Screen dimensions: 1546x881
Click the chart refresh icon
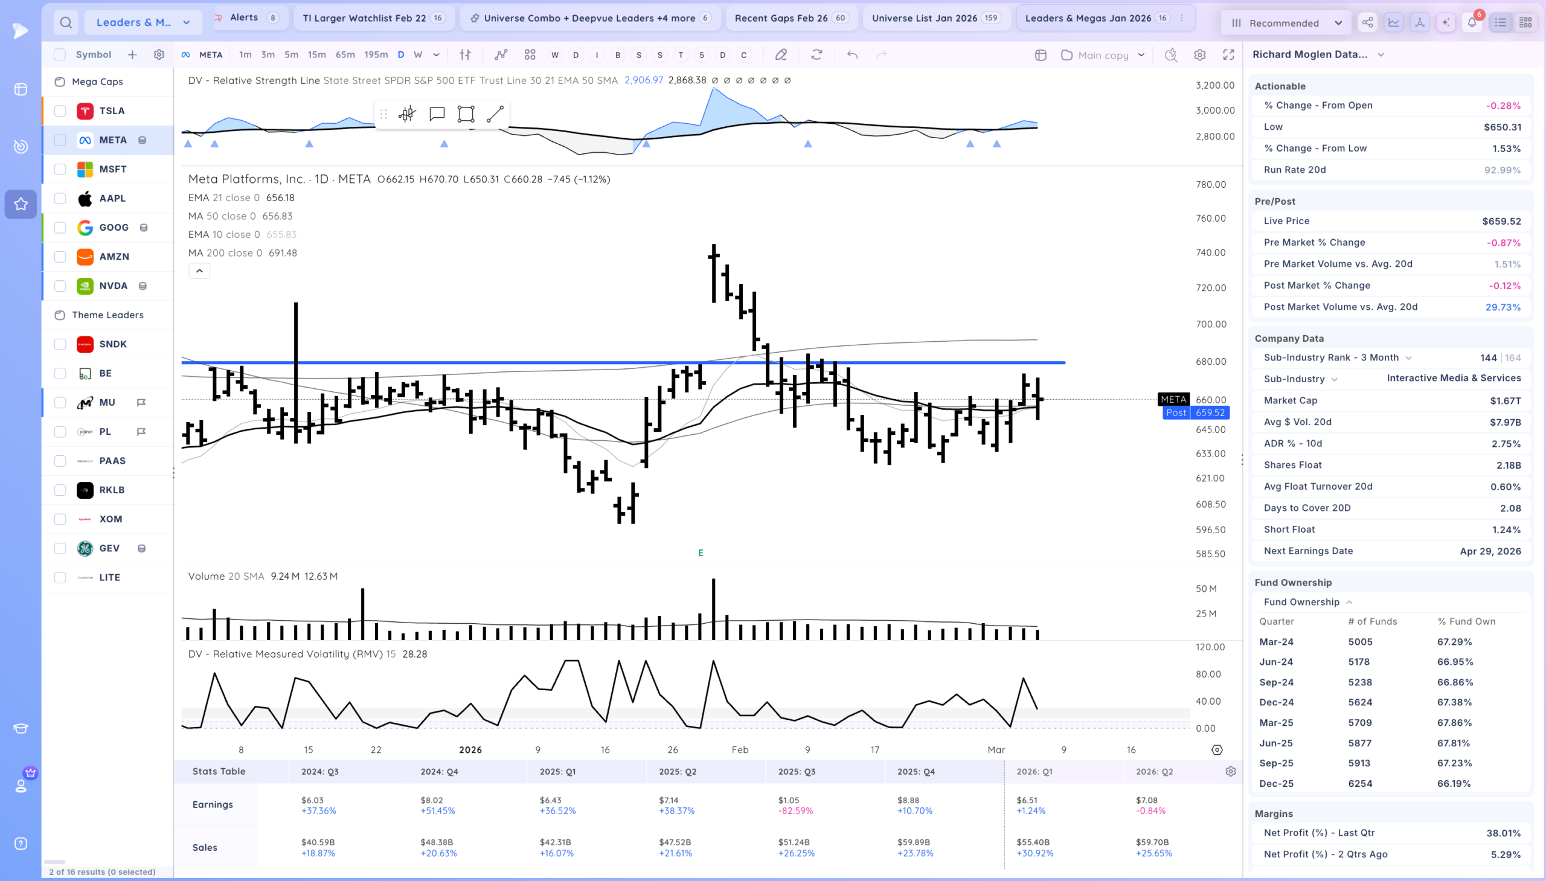[x=816, y=54]
